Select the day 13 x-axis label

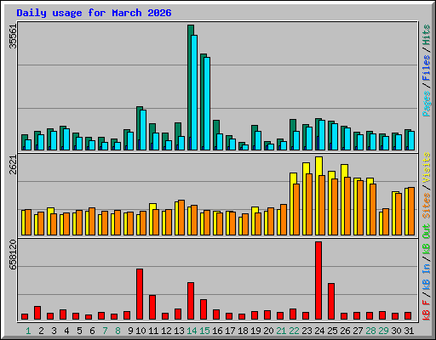[179, 331]
